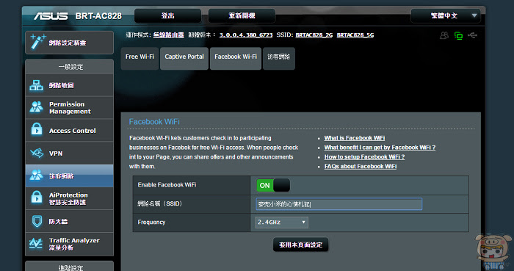Image resolution: width=514 pixels, height=271 pixels.
Task: Click the network map icon
Action: (37, 85)
